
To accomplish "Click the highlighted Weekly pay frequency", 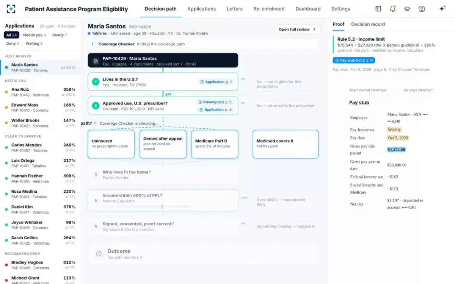I will pyautogui.click(x=394, y=130).
